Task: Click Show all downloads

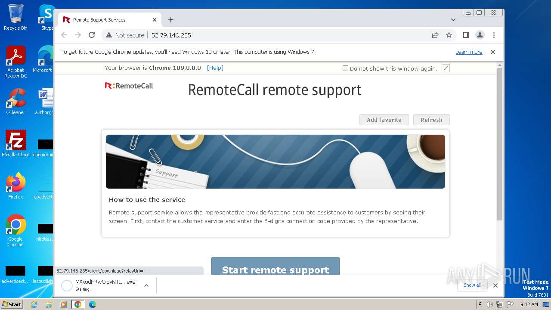Action: pos(472,285)
